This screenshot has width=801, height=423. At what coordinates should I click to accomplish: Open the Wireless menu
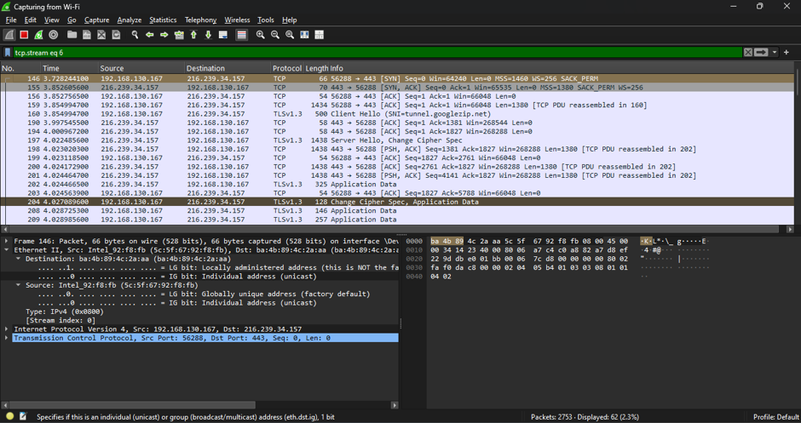(237, 20)
